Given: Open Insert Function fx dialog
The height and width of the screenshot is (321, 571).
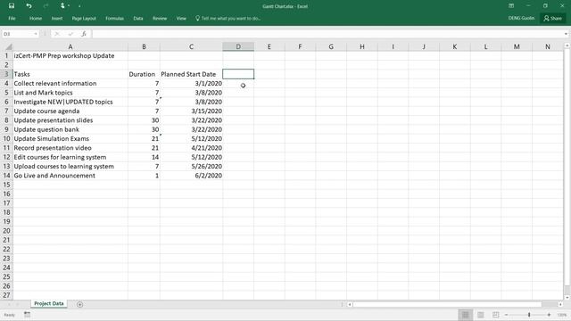Looking at the screenshot, I should point(84,34).
